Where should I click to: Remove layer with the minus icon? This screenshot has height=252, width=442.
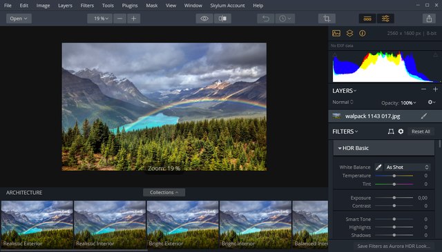pyautogui.click(x=423, y=90)
